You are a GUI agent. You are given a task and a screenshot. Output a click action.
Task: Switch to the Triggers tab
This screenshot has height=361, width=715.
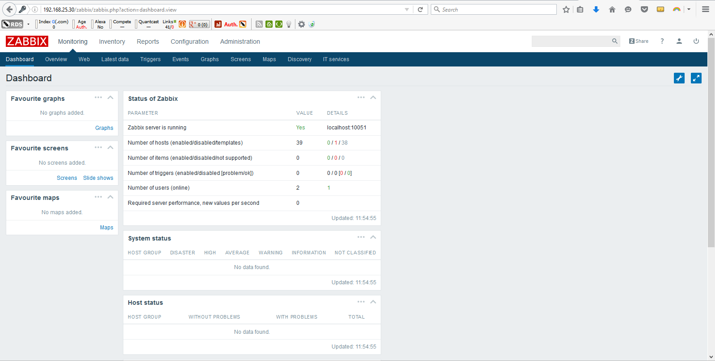click(150, 59)
